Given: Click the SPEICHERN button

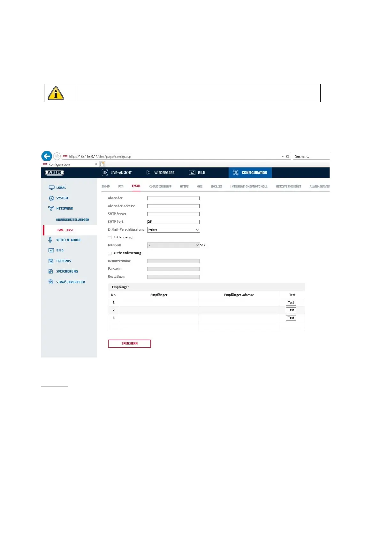Looking at the screenshot, I should pyautogui.click(x=129, y=343).
